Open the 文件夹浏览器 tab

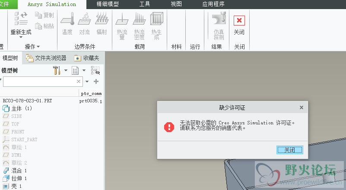click(46, 58)
